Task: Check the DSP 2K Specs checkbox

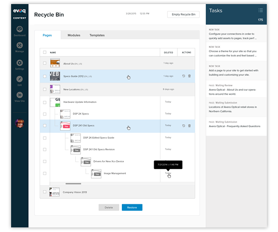Action: (44, 114)
